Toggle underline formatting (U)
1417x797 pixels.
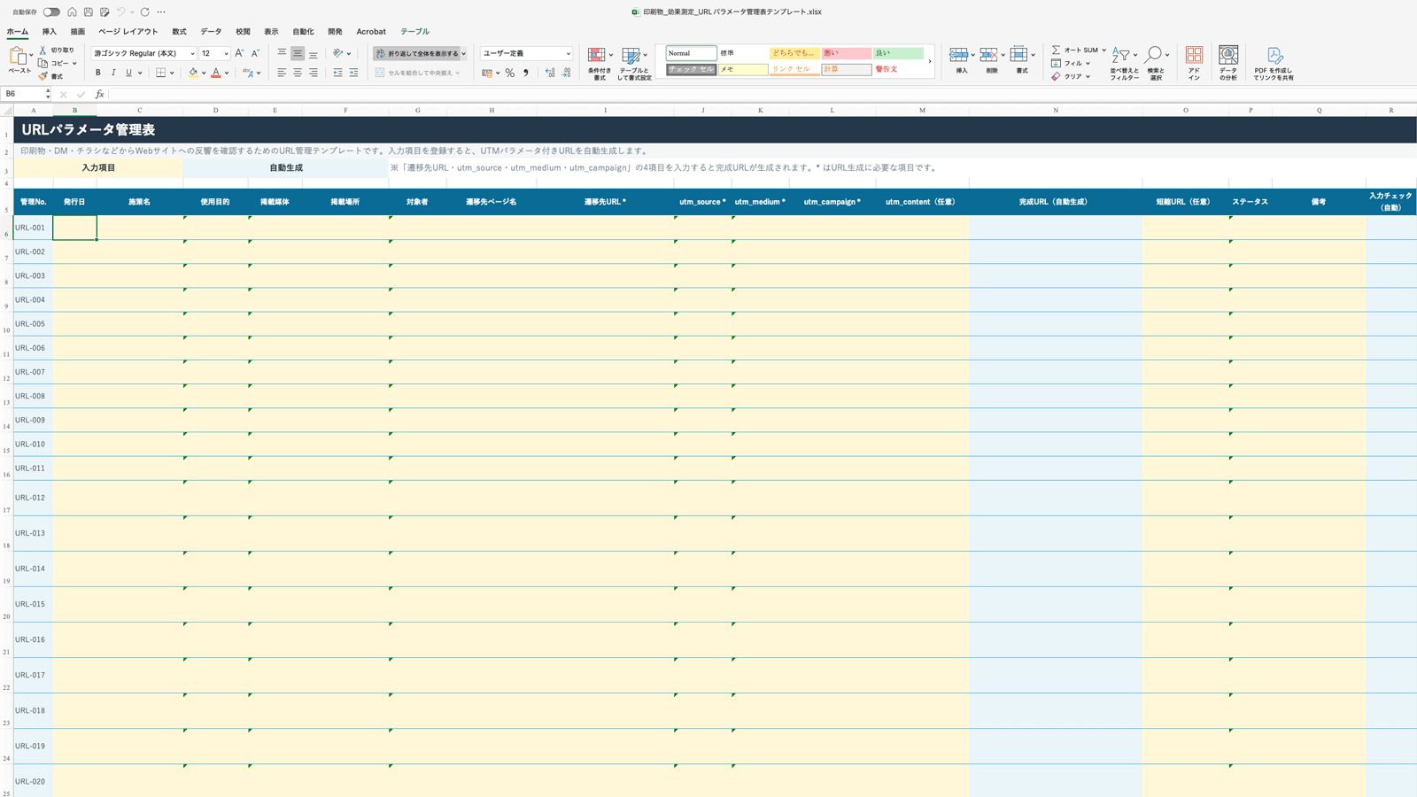pyautogui.click(x=128, y=73)
